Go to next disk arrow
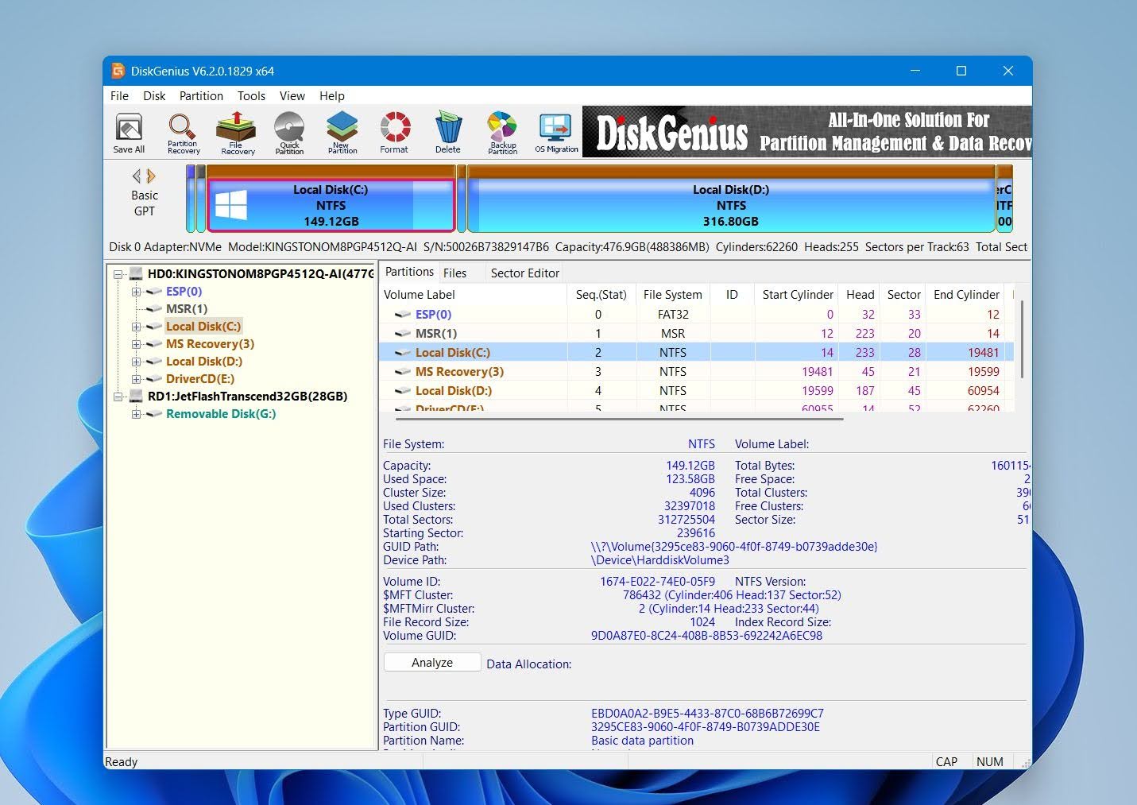The width and height of the screenshot is (1137, 805). point(151,176)
